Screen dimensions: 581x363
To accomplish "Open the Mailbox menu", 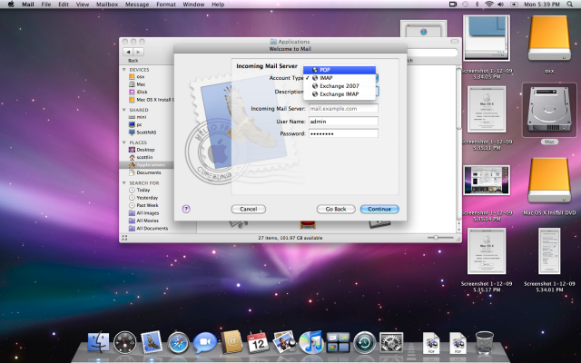I will (x=107, y=5).
